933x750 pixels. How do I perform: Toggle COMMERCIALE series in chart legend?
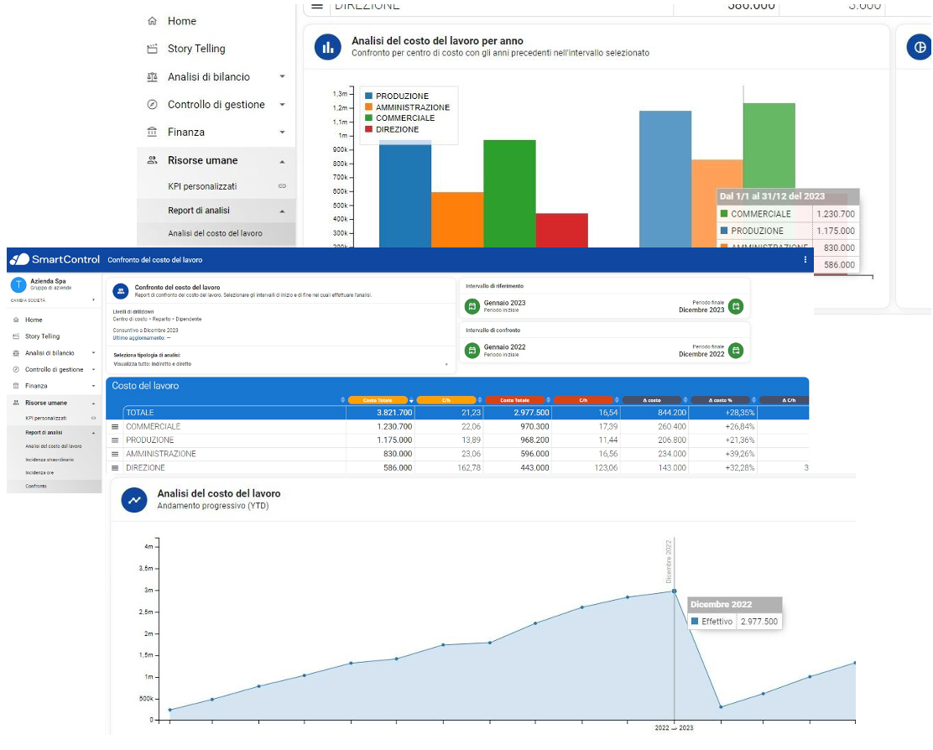pos(400,117)
